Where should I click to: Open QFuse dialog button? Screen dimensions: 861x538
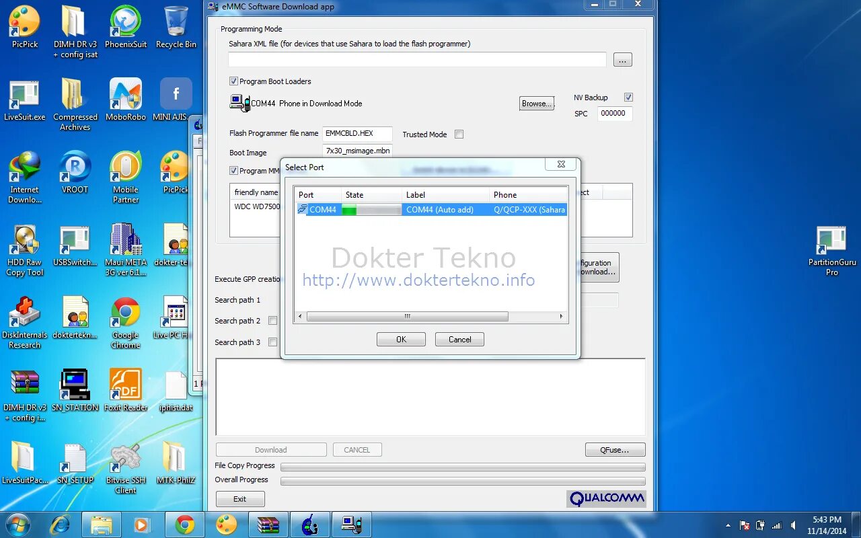point(615,450)
